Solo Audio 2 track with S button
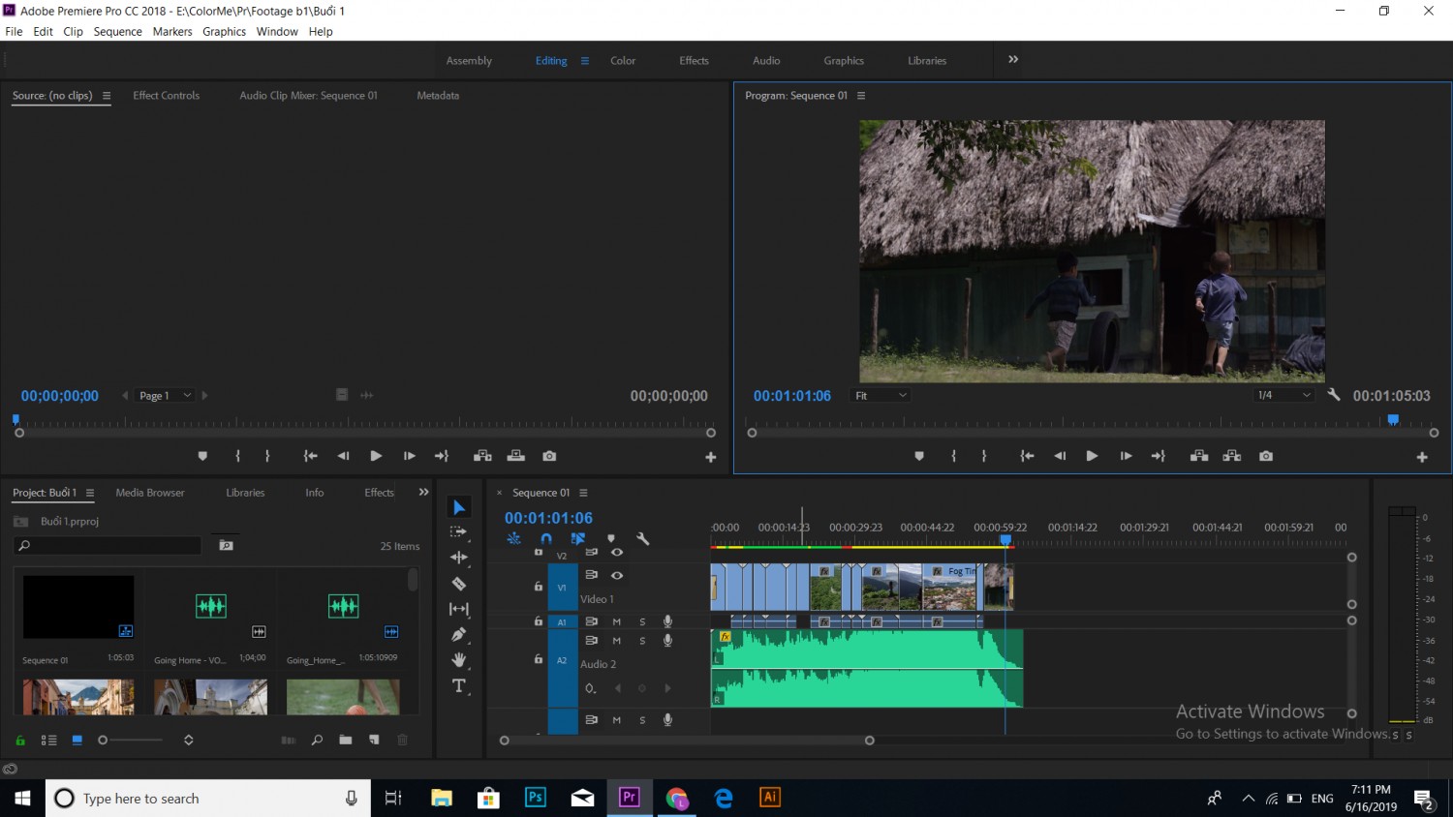1453x817 pixels. pyautogui.click(x=642, y=641)
